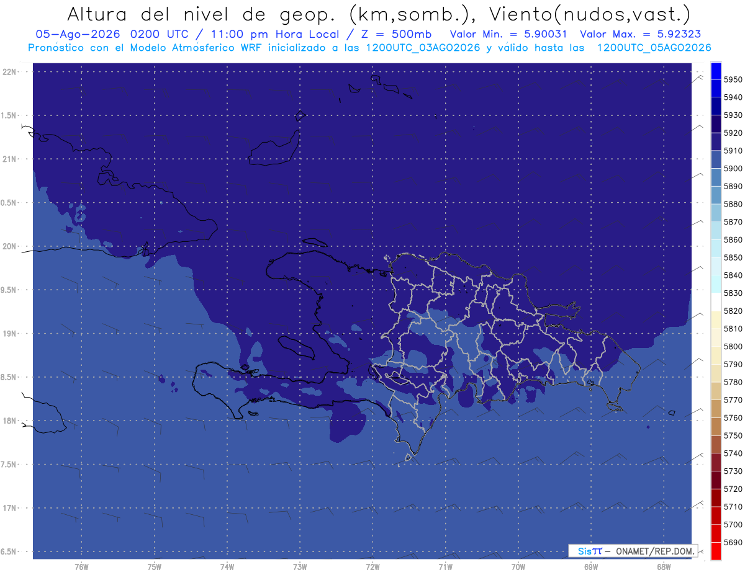Click the 21N latitude label

[10, 159]
